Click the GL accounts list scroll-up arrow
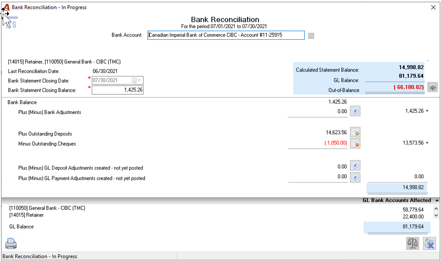The image size is (441, 261). coord(436,209)
